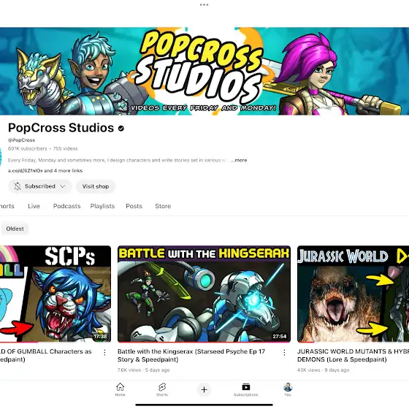Switch to the Live tab
Viewport: 409px width, 409px height.
[34, 206]
